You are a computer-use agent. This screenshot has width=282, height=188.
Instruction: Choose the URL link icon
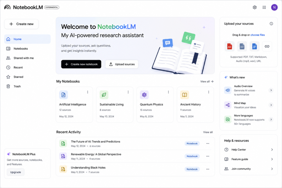[x=267, y=46]
